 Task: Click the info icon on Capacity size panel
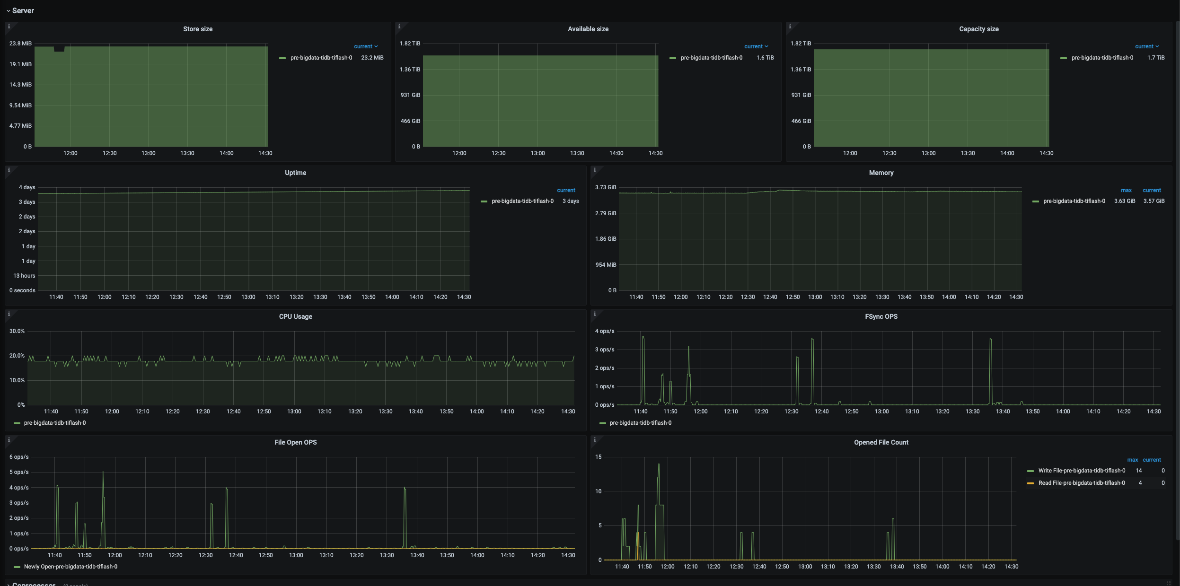[x=790, y=26]
